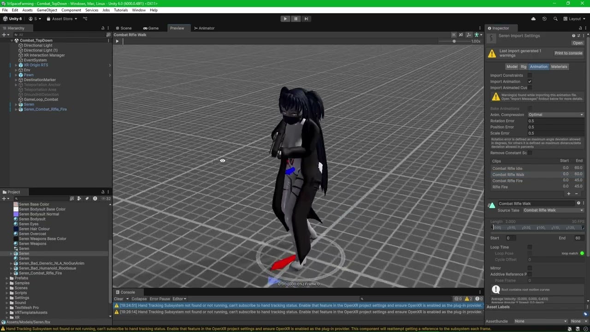Click the preview avatar selection icon
590x332 pixels.
coord(477,35)
